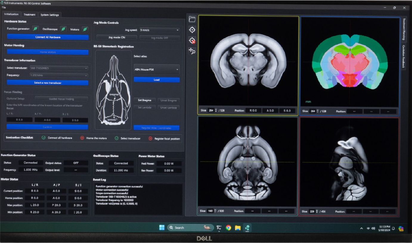The width and height of the screenshot is (412, 243).
Task: Click the Oscilloscope connection status icon
Action: click(x=63, y=29)
